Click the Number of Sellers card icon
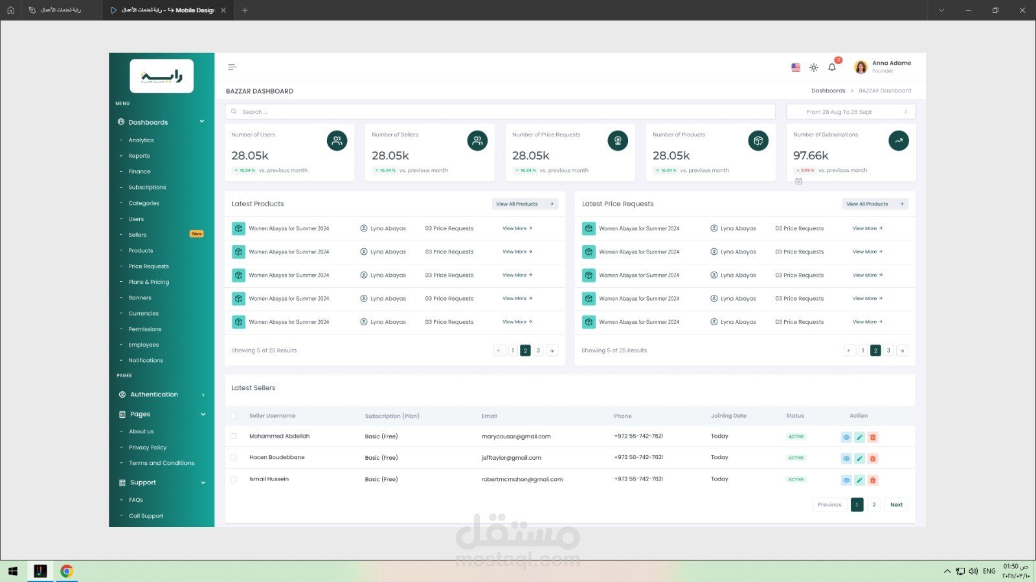This screenshot has width=1036, height=582. 477,140
